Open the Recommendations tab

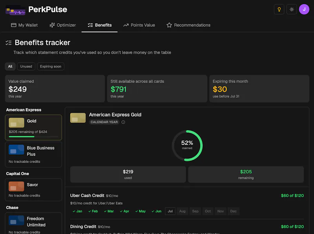(x=188, y=25)
